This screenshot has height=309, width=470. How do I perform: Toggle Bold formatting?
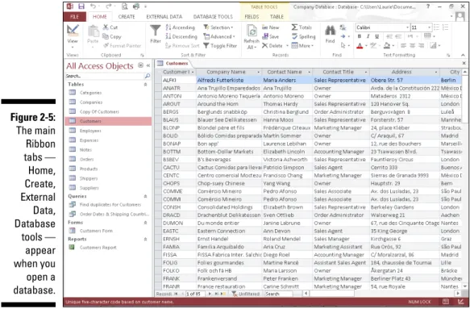(x=360, y=36)
